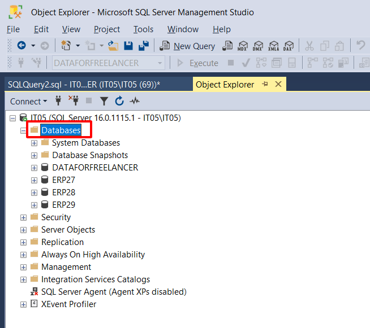Click the Cancel Executing Query stop icon
Screen dimensions: 370x328
click(231, 63)
